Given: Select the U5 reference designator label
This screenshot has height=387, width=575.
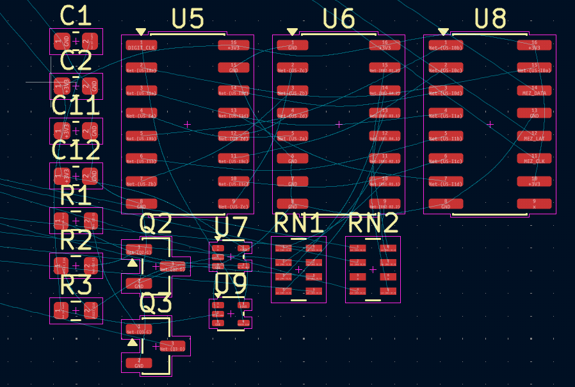Looking at the screenshot, I should coord(188,19).
